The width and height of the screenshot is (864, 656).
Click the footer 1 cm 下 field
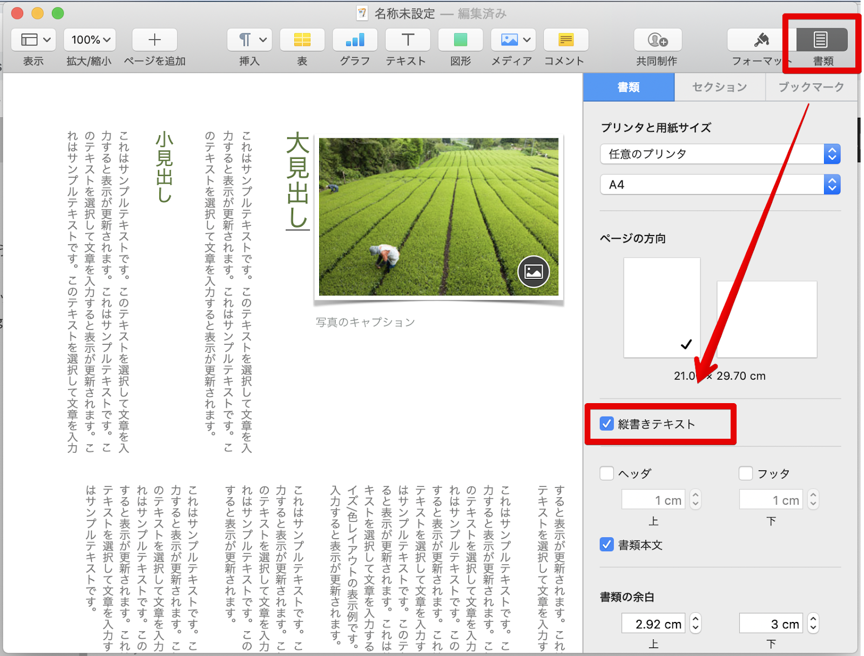tap(771, 500)
